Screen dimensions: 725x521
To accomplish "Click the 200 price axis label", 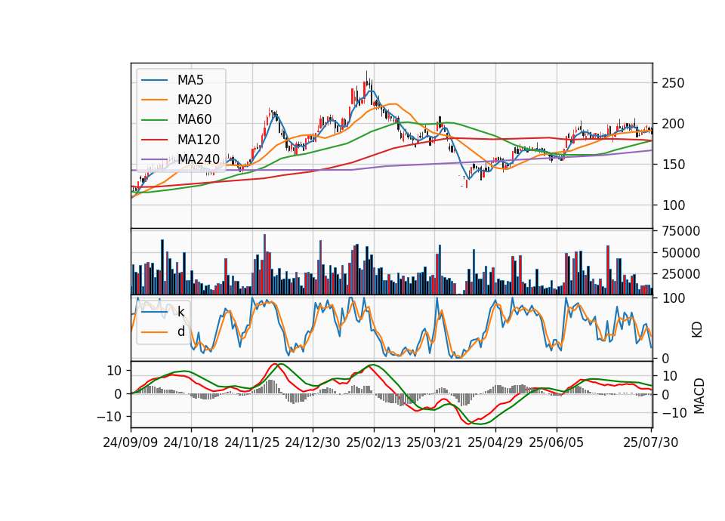I will click(673, 124).
